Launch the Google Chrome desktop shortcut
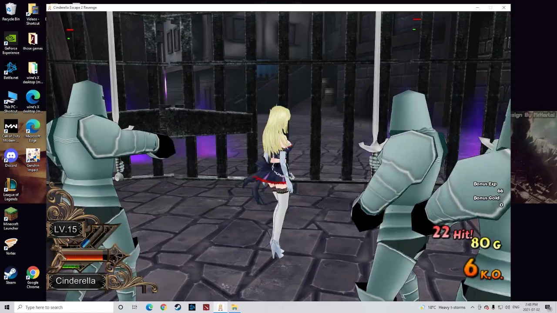 33,277
